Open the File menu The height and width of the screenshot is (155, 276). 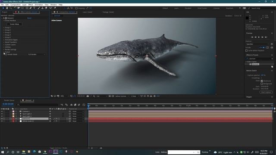[x=2, y=5]
